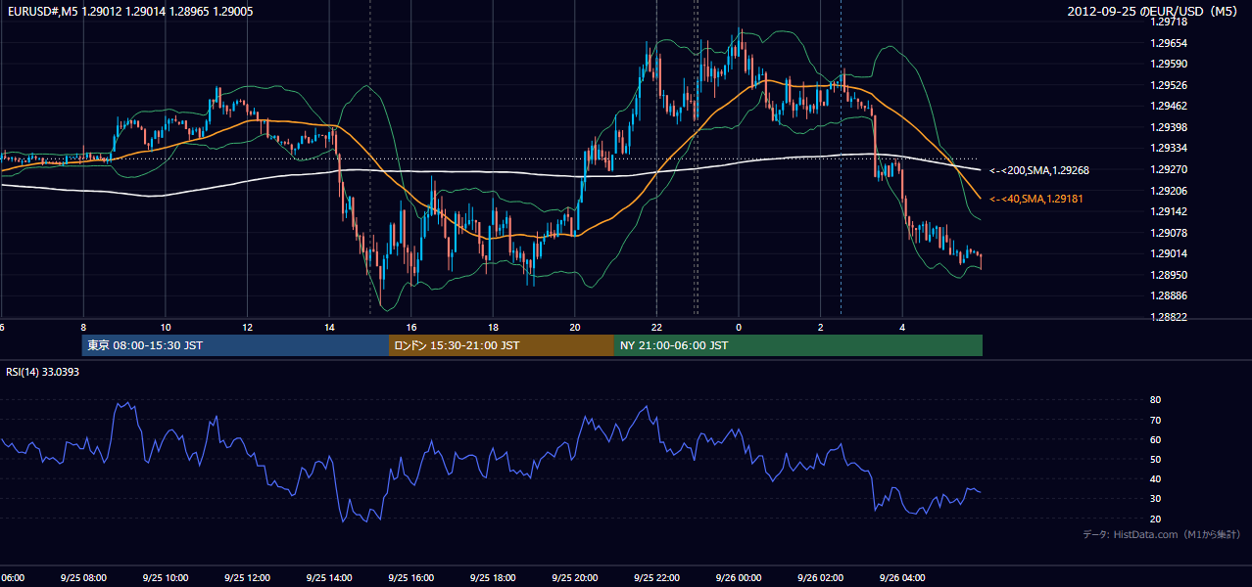Click price axis value 1.29078
The width and height of the screenshot is (1252, 587).
pyautogui.click(x=1170, y=233)
